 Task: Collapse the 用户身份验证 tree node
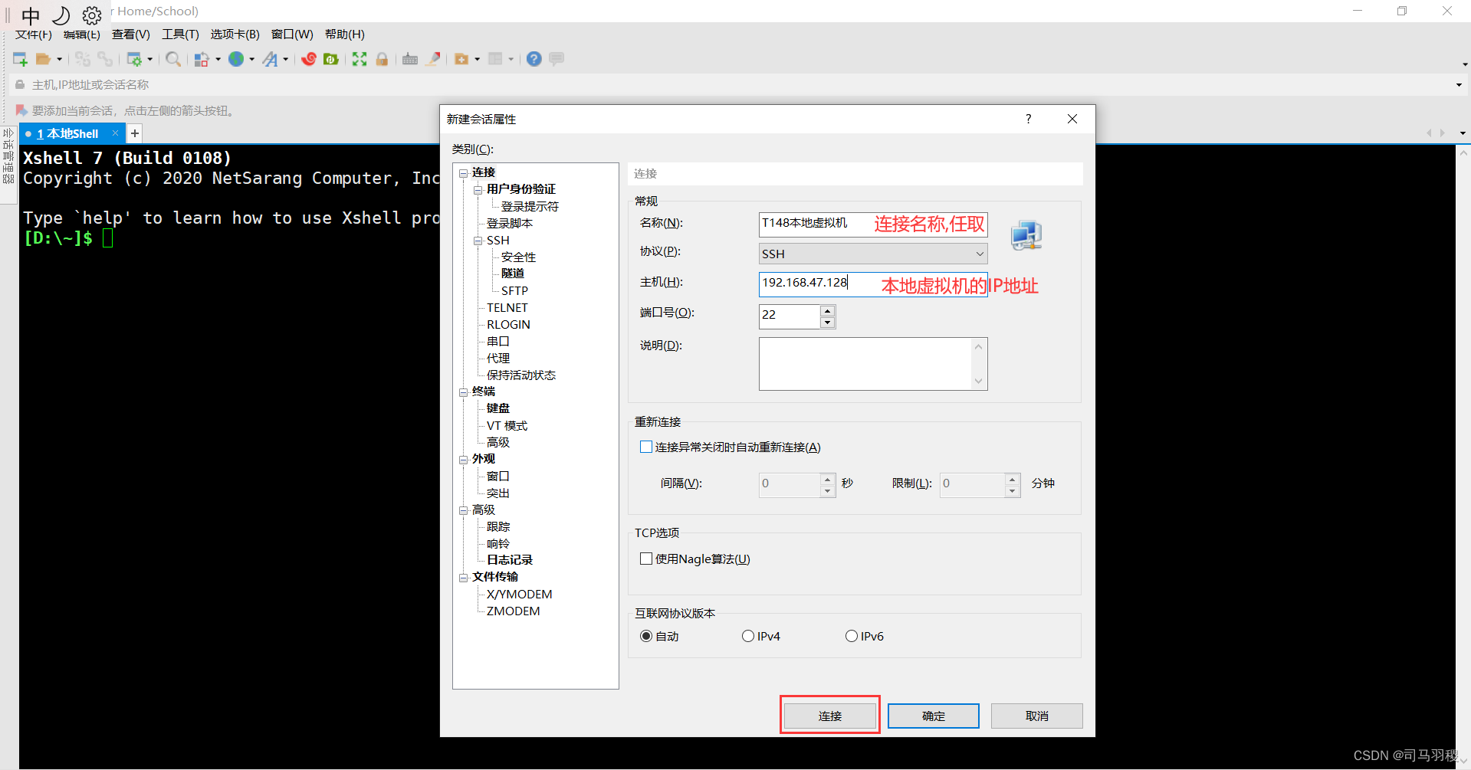pos(478,190)
